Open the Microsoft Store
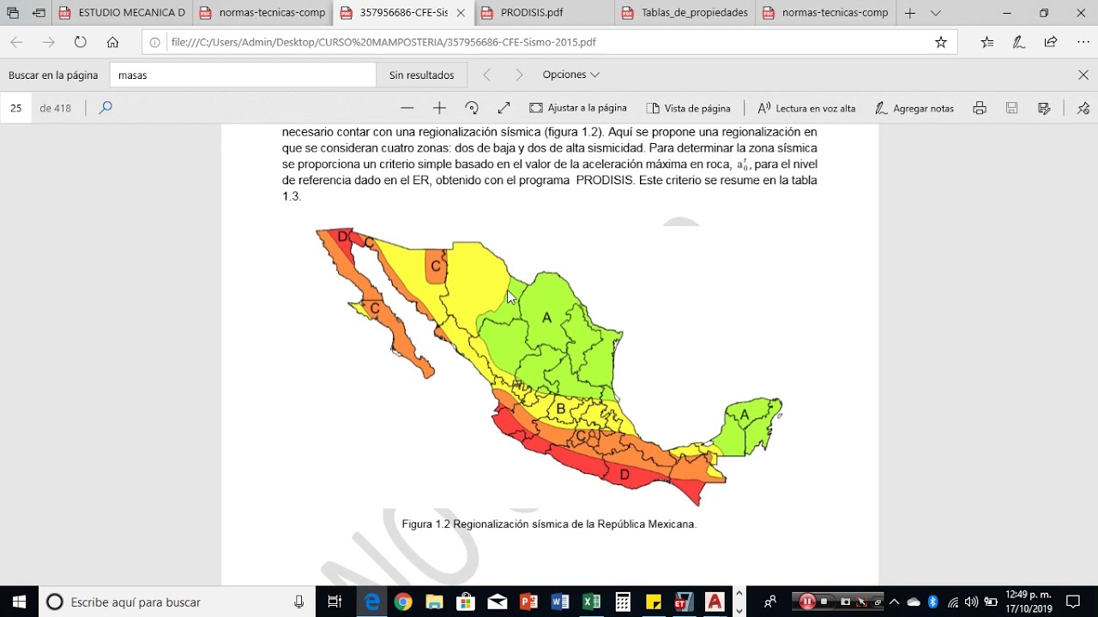Viewport: 1098px width, 617px height. point(466,602)
